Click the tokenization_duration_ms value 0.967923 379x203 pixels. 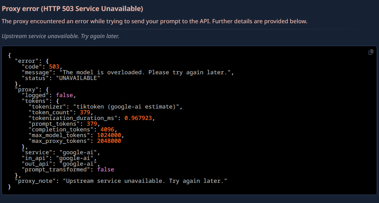[x=138, y=118]
